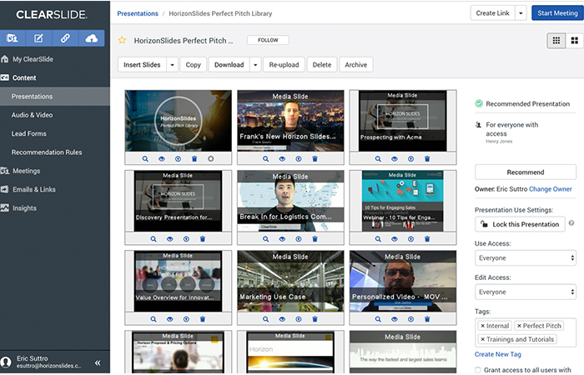Screen dimensions: 584x375
Task: Expand the Download dropdown arrow
Action: click(x=255, y=65)
